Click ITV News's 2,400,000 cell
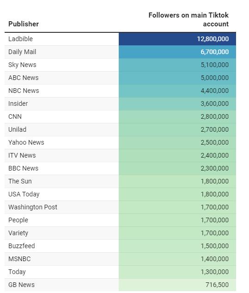 point(177,155)
